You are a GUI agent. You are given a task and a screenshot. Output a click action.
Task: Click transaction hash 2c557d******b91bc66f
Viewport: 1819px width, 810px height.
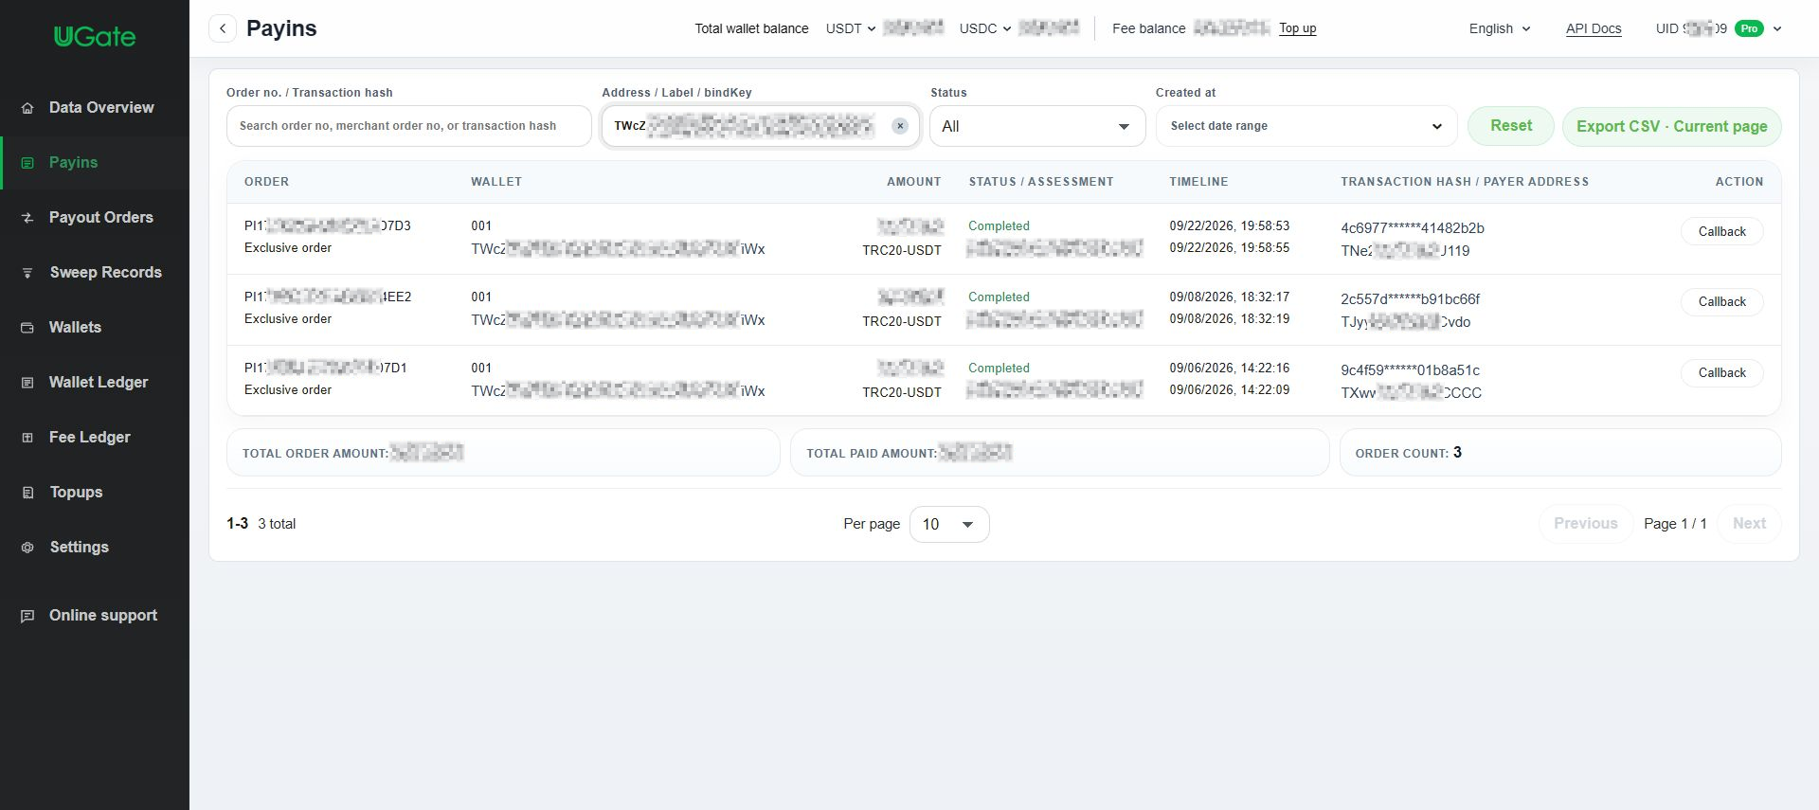point(1410,299)
